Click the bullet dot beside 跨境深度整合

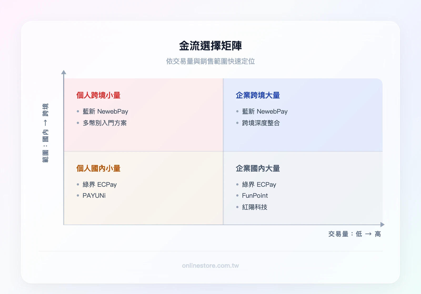tap(238, 123)
